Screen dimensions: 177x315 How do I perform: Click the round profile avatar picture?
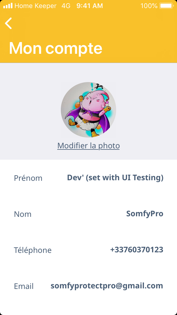[88, 110]
